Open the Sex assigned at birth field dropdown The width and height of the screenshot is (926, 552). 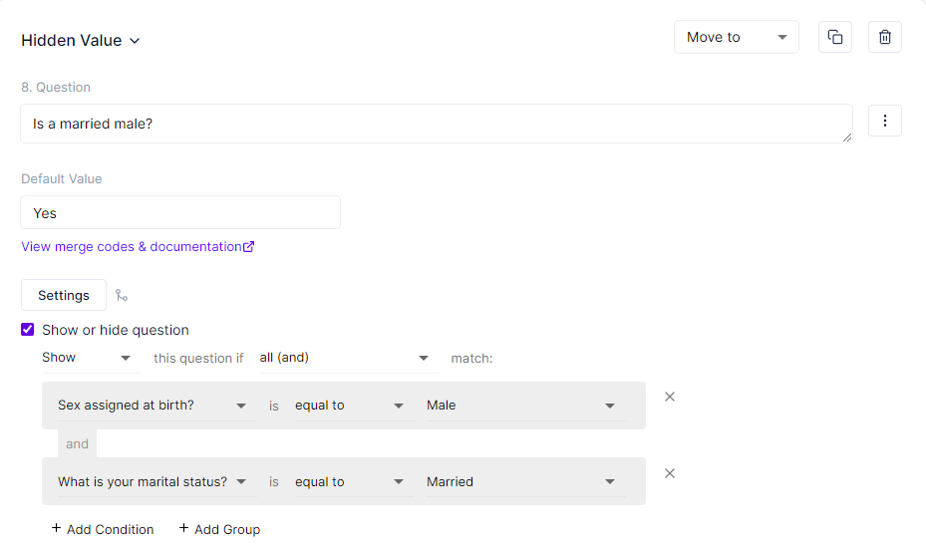[152, 406]
